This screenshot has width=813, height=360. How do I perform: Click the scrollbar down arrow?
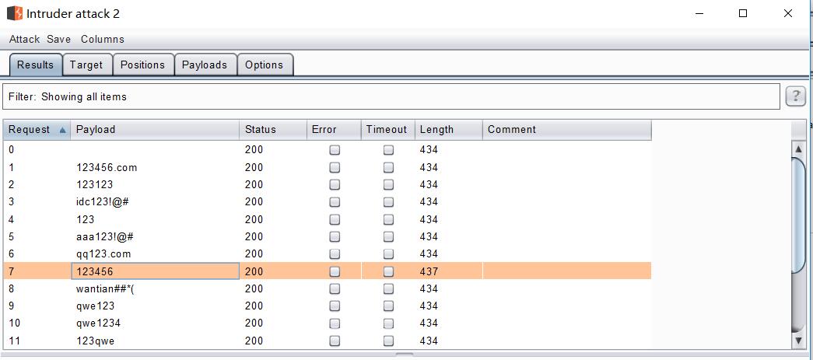tap(798, 341)
